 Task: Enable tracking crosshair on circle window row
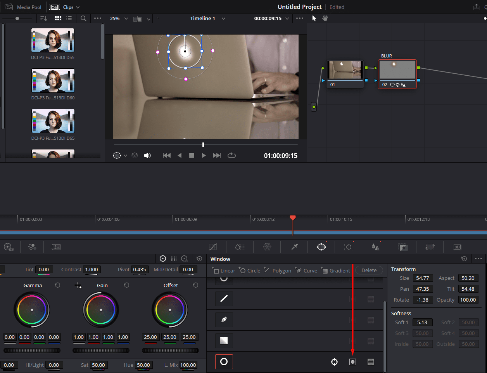tap(334, 362)
